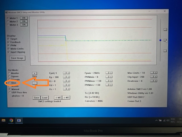Viewport: 182px width, 137px height.
Task: Click the Save settings button
Action: 37,98
